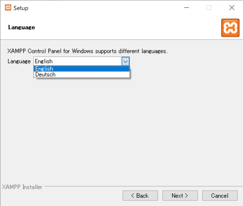Image resolution: width=243 pixels, height=206 pixels.
Task: Go back with the Back button
Action: 140,196
